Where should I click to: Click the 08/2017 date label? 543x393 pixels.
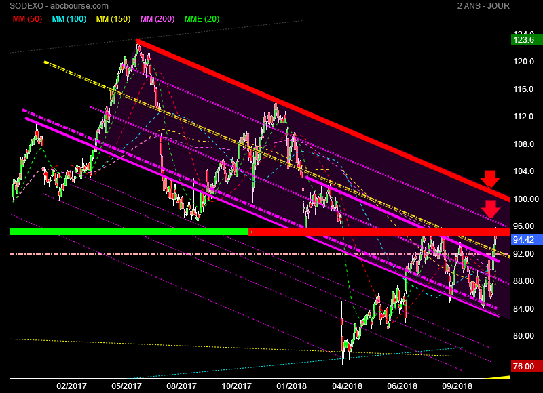point(181,386)
